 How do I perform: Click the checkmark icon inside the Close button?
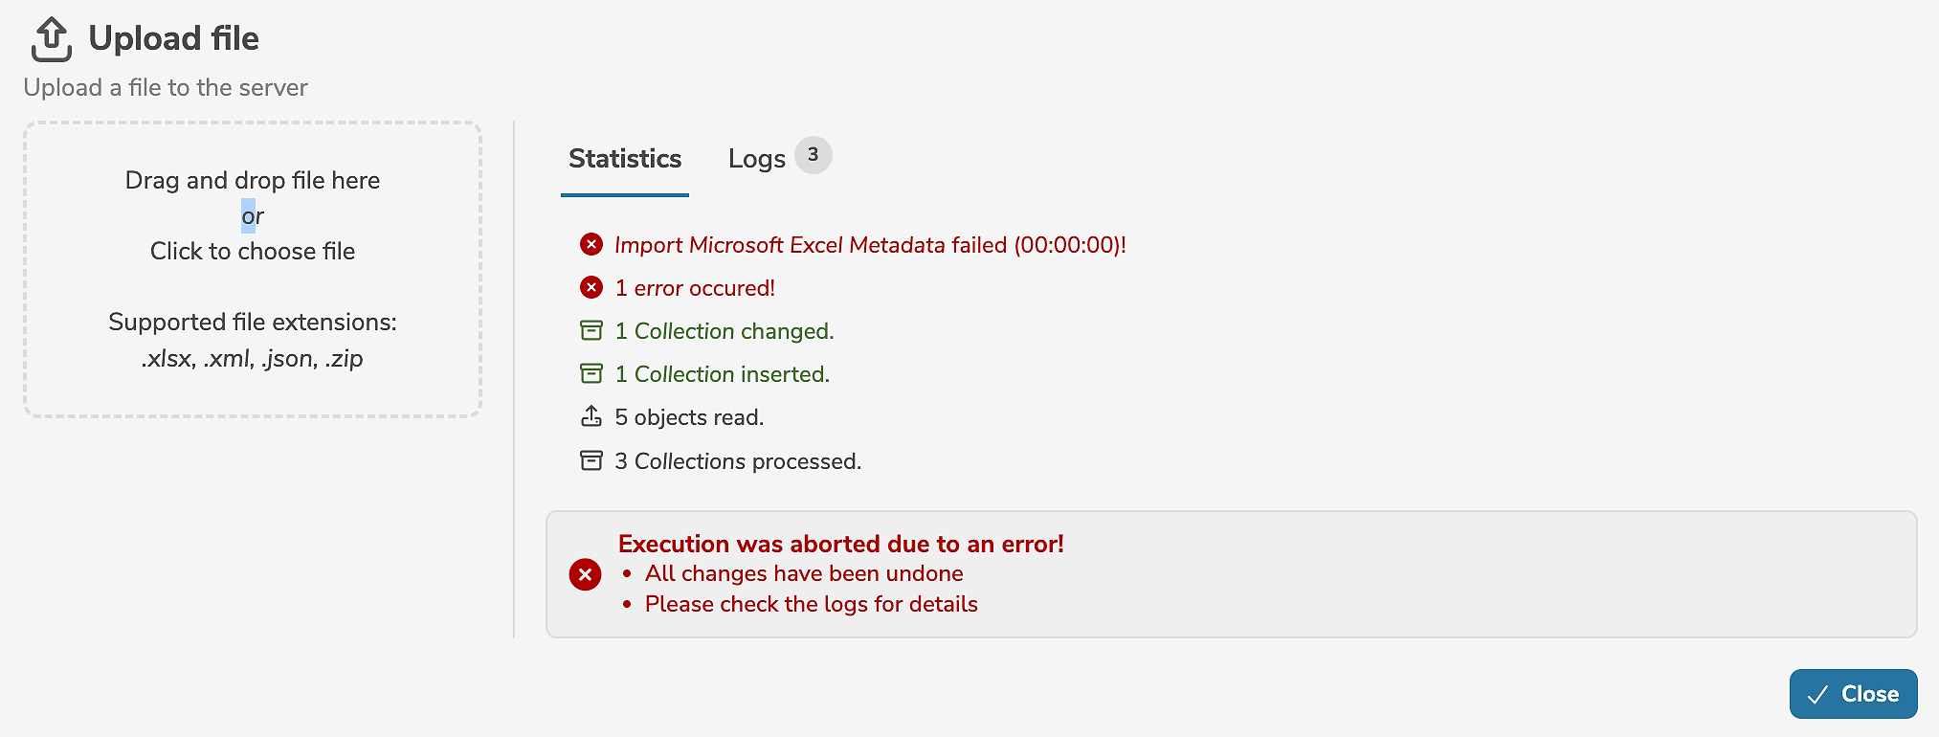(1819, 694)
